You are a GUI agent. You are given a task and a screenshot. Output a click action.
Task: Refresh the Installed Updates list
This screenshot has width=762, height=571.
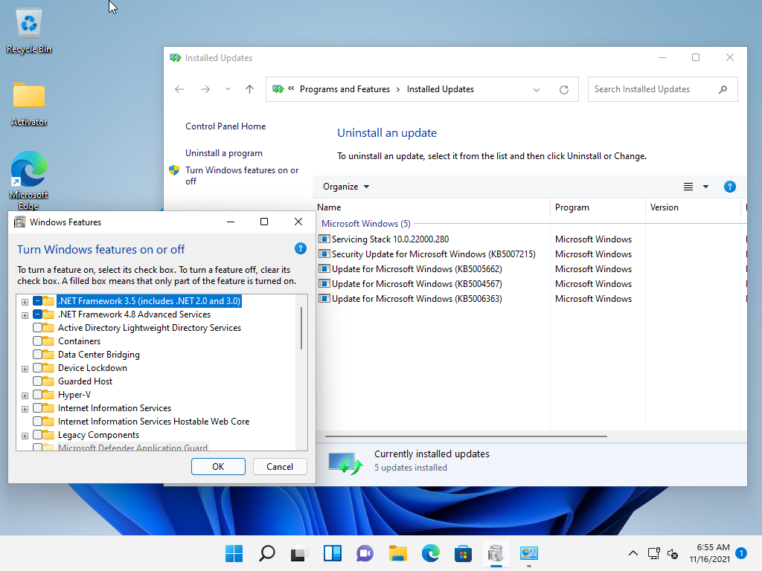tap(564, 89)
